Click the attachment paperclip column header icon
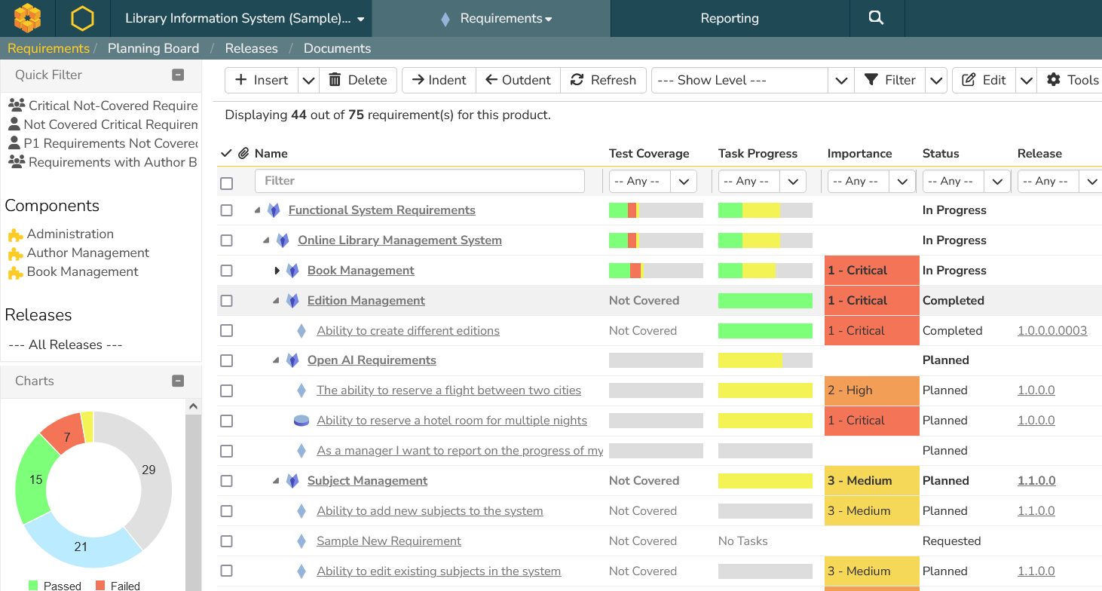1102x591 pixels. point(243,154)
